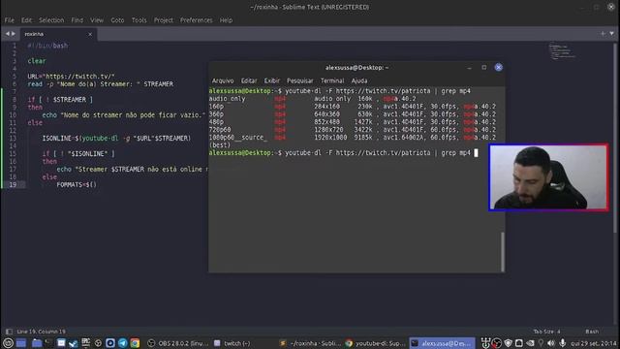Viewport: 620px width, 349px height.
Task: Click the audio_only format row in terminal
Action: click(x=312, y=99)
